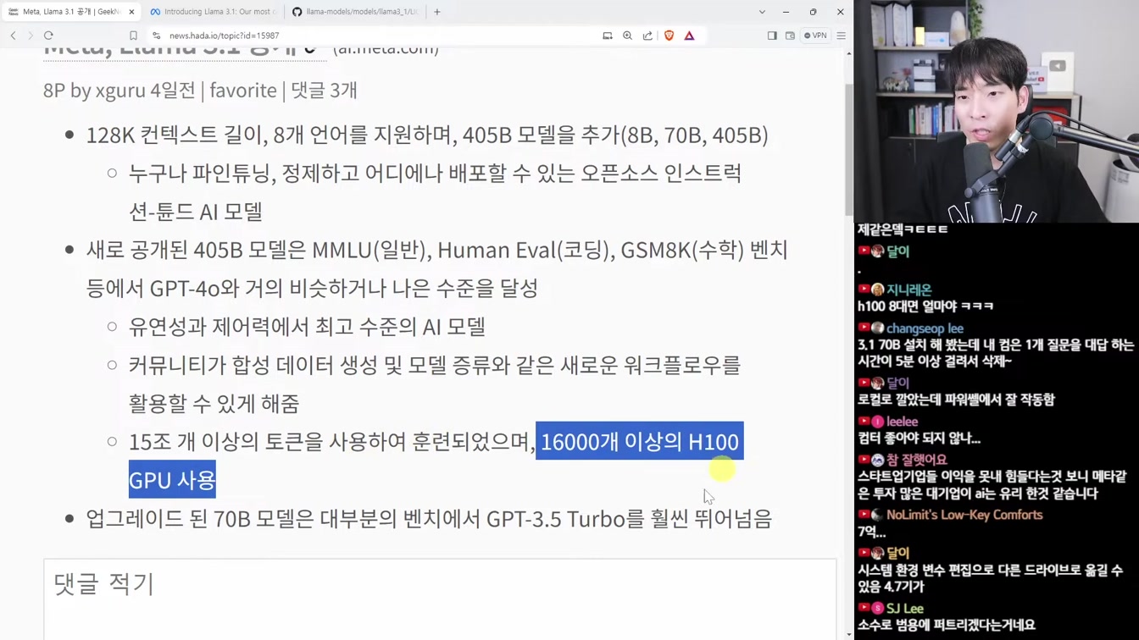
Task: Click the chat message 7억...
Action: (871, 532)
